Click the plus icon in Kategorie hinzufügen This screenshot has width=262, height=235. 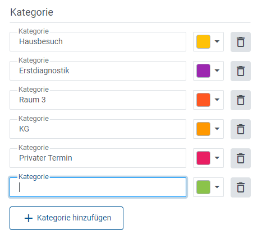click(29, 218)
